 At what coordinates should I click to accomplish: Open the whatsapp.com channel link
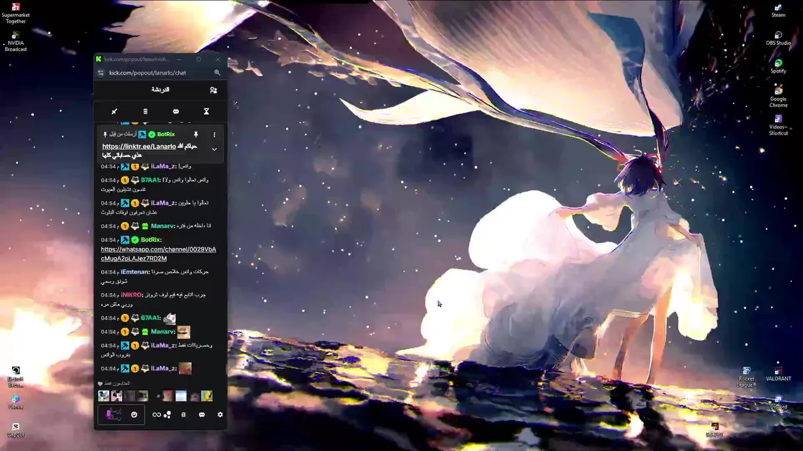[x=159, y=254]
